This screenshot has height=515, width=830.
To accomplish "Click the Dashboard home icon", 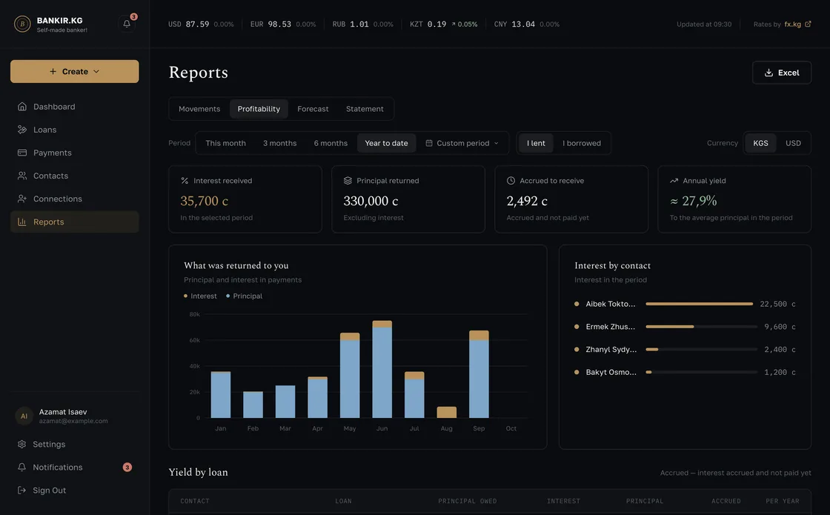I will click(x=22, y=107).
